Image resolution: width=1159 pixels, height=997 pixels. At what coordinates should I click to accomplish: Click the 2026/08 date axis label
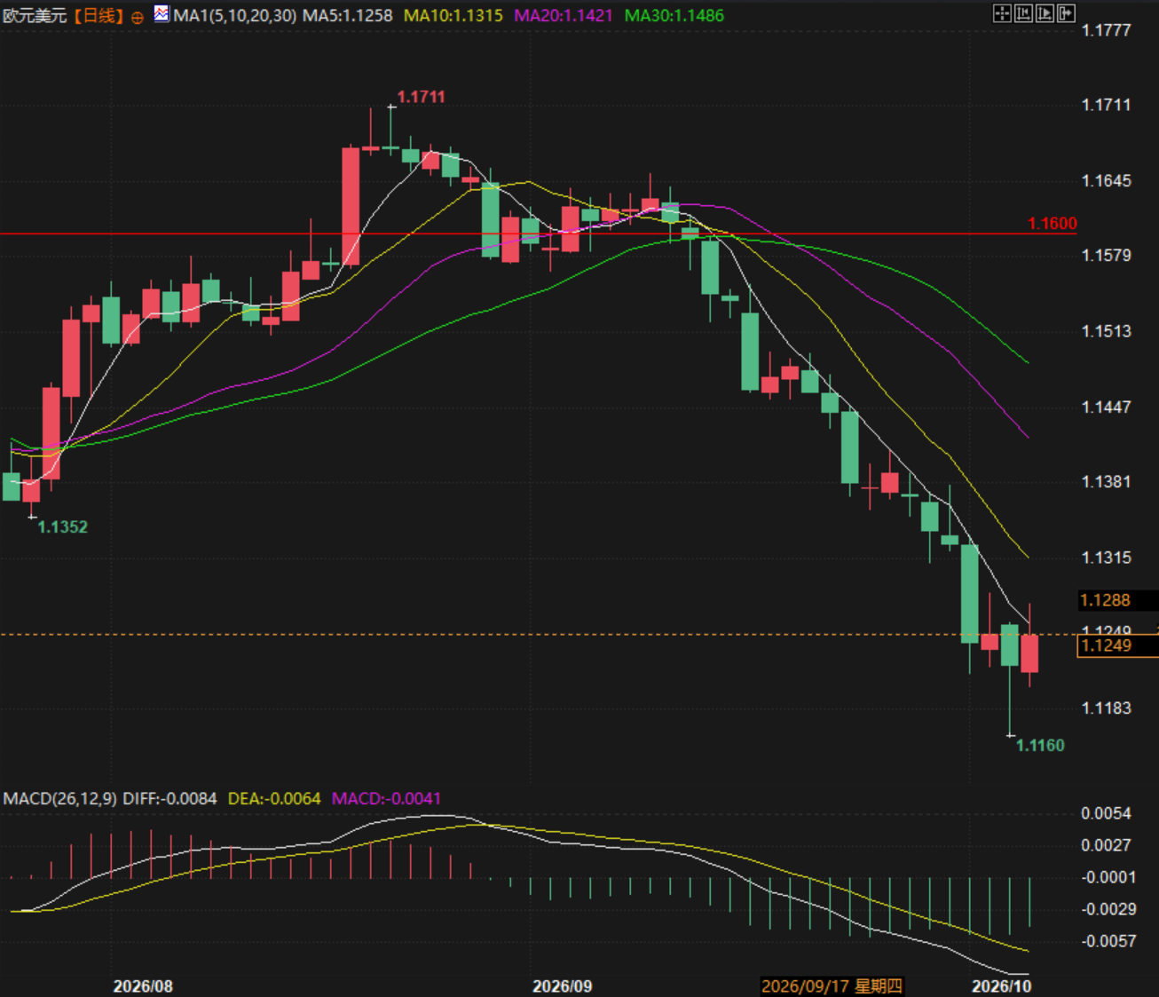tap(143, 986)
